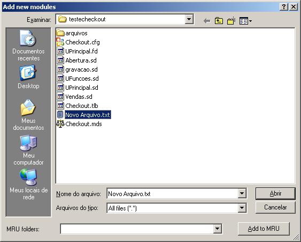Create a new folder
Image resolution: width=301 pixels, height=242 pixels.
pos(231,21)
